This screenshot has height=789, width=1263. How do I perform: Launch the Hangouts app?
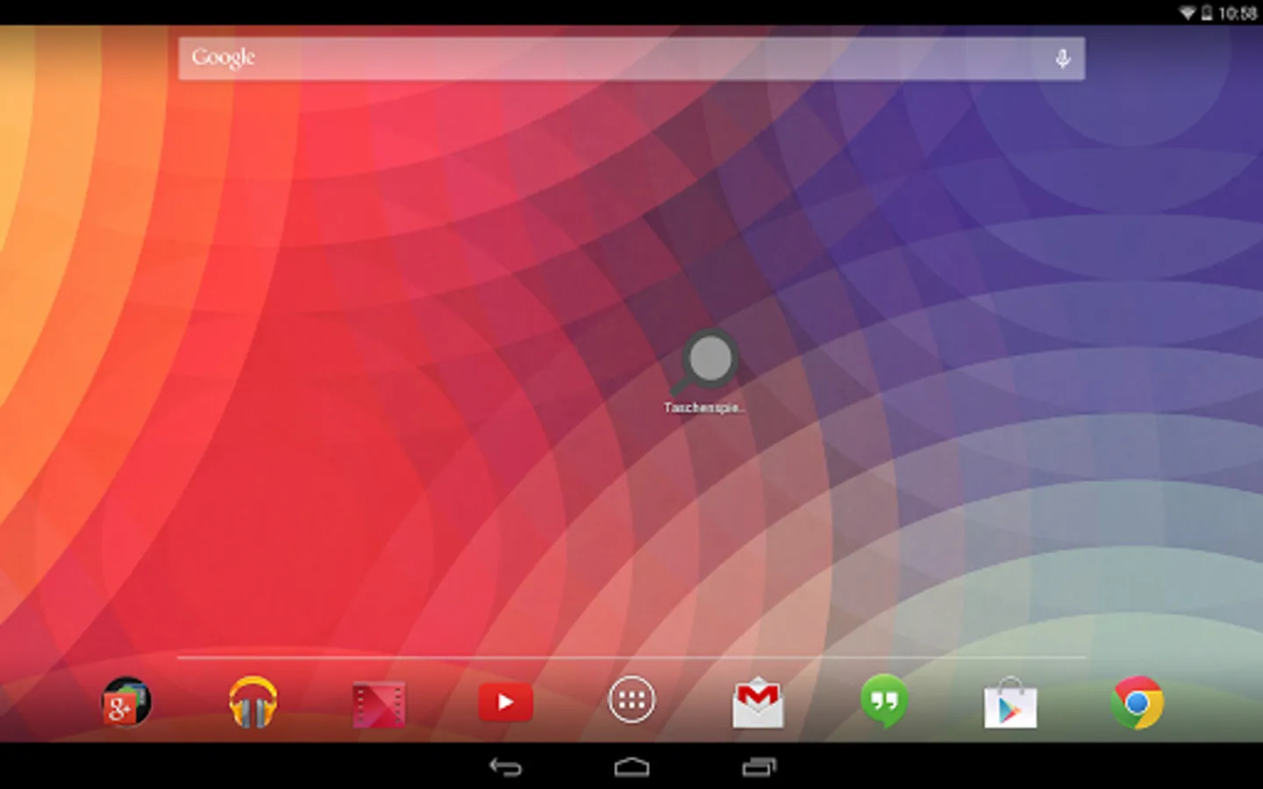click(x=884, y=701)
